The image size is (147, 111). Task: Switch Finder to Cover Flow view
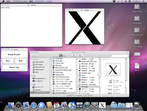pos(64,56)
